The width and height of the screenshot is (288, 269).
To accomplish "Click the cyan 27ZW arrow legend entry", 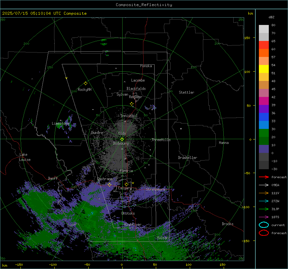I will (264, 201).
